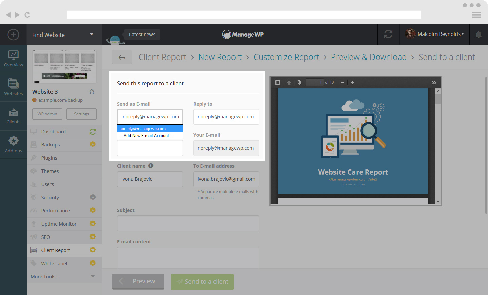Open Security in site menu
488x295 pixels.
[x=50, y=198]
